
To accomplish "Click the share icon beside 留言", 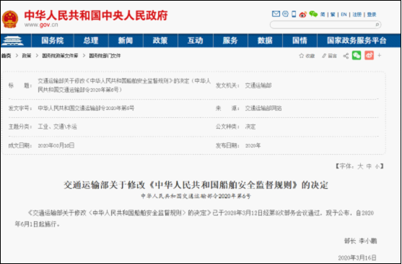I will 346,56.
